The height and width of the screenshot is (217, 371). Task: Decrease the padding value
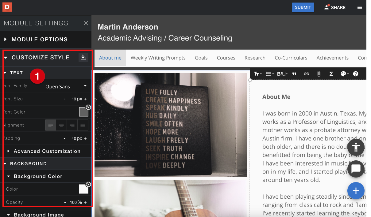[x=64, y=139]
